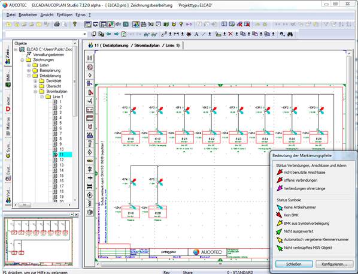Go to next sheet with teal right arrow
The width and height of the screenshot is (358, 274).
(117, 34)
